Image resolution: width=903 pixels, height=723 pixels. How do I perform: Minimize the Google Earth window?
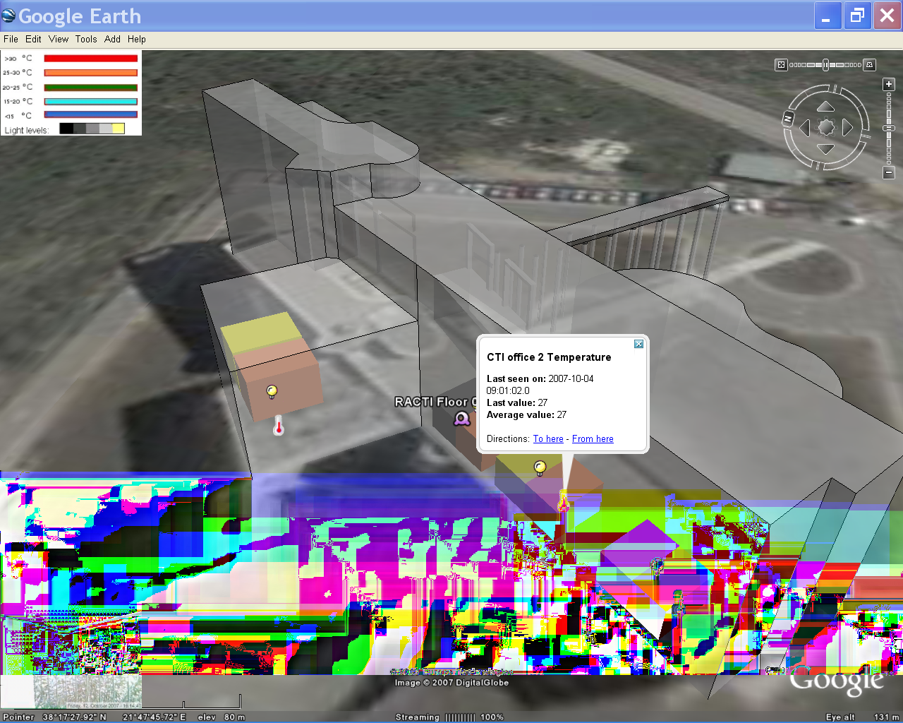pyautogui.click(x=828, y=16)
